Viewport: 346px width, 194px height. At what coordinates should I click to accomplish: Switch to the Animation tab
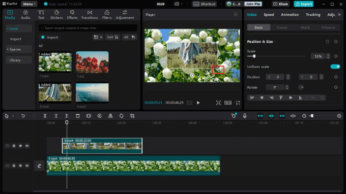pos(290,15)
